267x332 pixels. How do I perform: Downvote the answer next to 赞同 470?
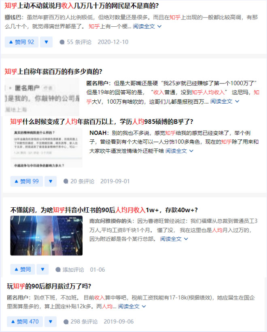tap(50, 321)
